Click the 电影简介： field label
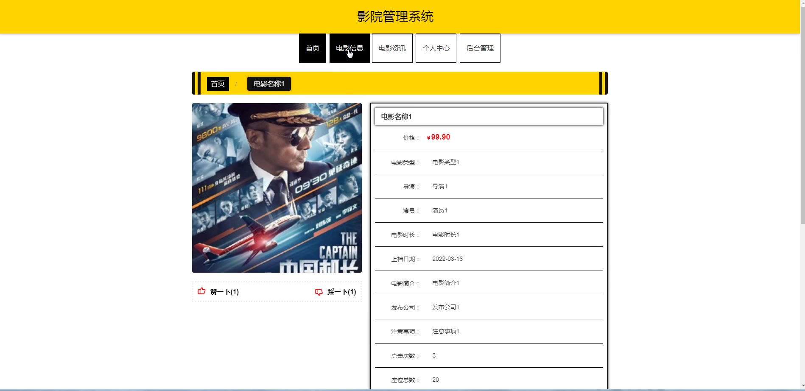 tap(405, 283)
